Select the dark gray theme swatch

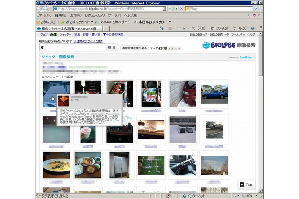click(x=166, y=48)
